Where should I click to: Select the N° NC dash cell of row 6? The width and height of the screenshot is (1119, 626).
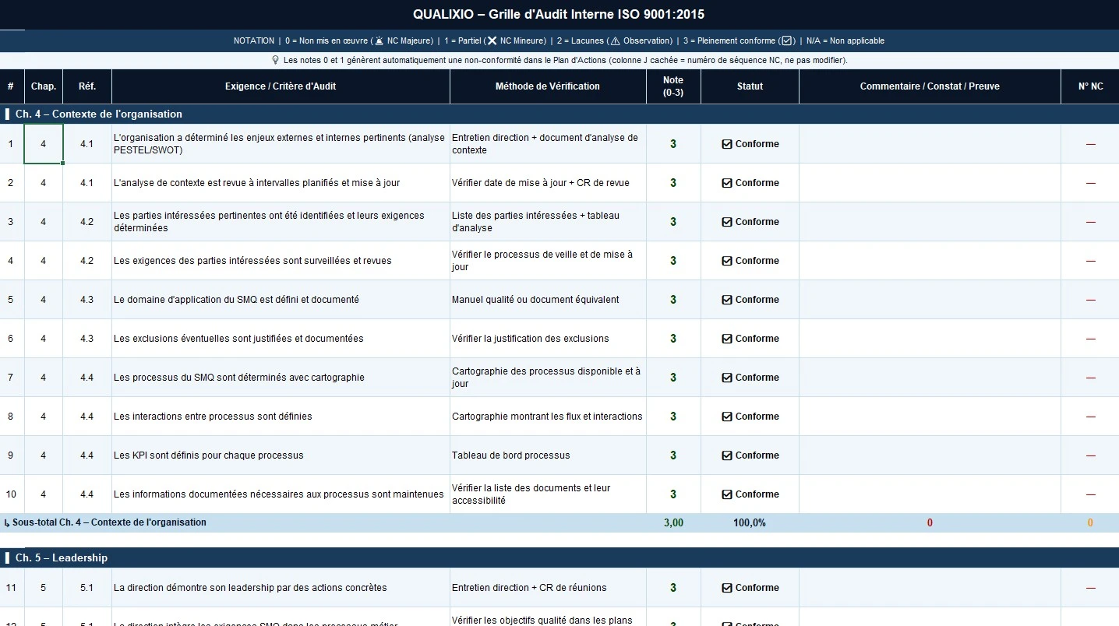(1090, 339)
